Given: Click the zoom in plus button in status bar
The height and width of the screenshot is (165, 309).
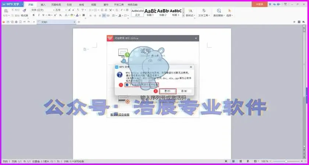Looking at the screenshot, I should point(302,161).
